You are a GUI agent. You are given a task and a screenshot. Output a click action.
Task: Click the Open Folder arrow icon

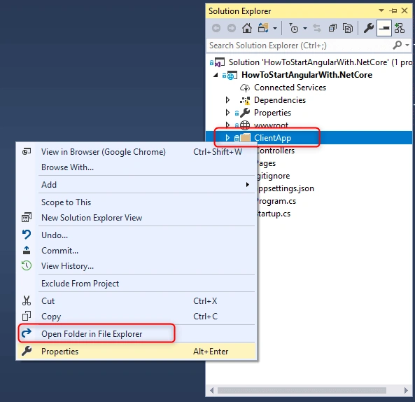click(x=27, y=333)
